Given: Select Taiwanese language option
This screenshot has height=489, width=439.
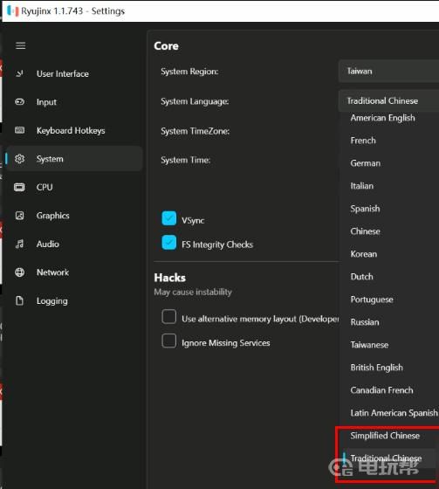Looking at the screenshot, I should tap(369, 345).
